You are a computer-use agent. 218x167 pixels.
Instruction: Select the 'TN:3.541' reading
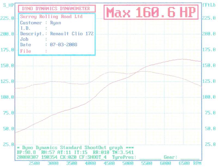coord(123,152)
